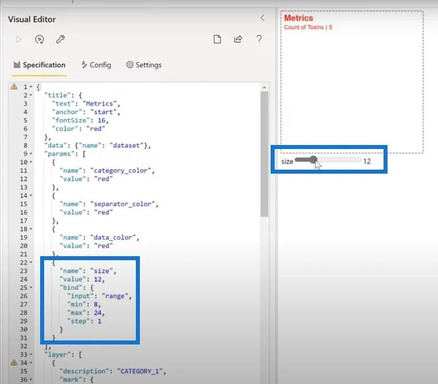The width and height of the screenshot is (438, 384).
Task: Click the size slider handle
Action: (314, 160)
